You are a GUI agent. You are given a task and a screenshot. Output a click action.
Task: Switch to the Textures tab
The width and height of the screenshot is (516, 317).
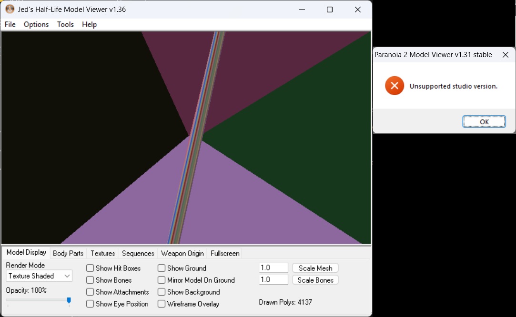click(102, 253)
